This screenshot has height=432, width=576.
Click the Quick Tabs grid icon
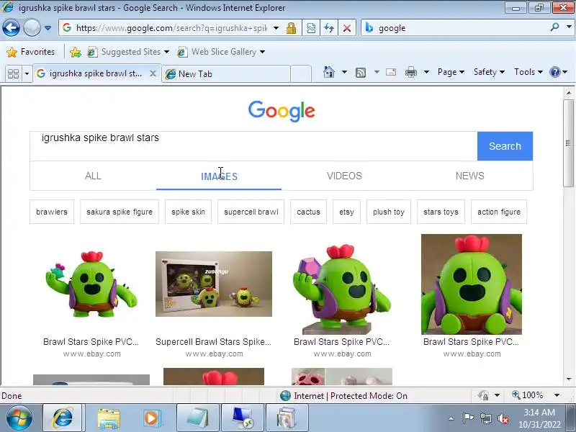point(13,74)
